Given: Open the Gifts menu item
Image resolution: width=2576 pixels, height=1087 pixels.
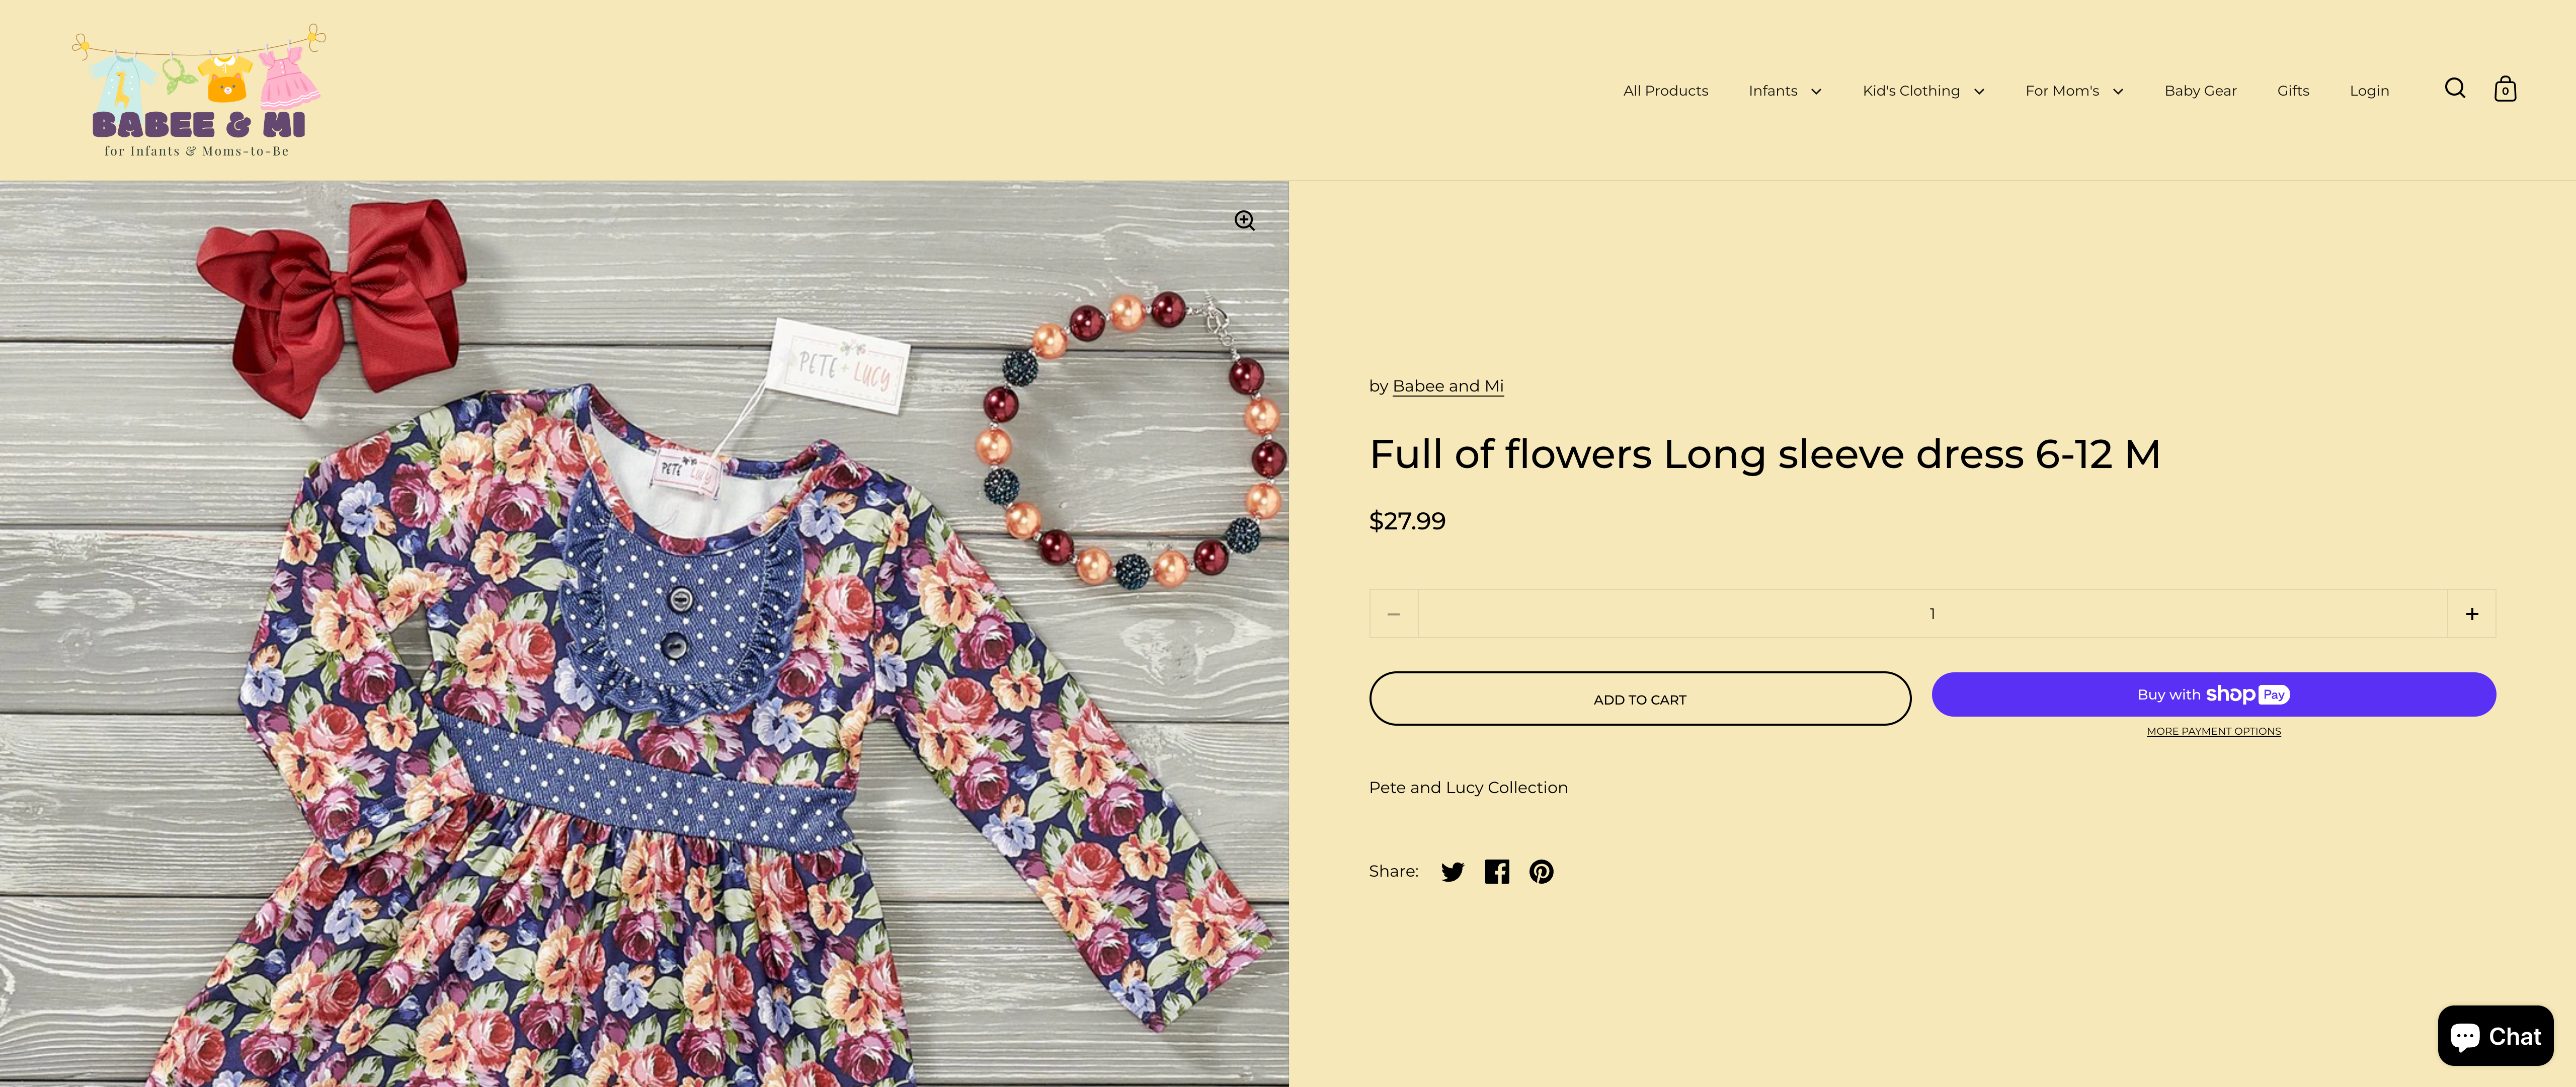Looking at the screenshot, I should point(2293,91).
